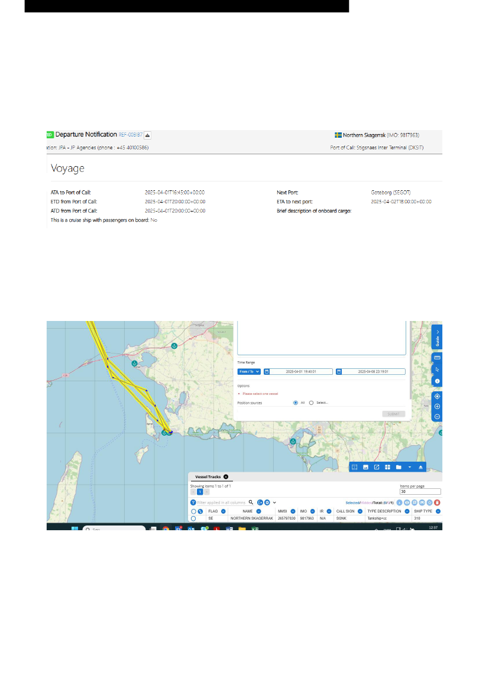Click the download icon beside REF-00BIB7
The height and width of the screenshot is (691, 489).
(148, 135)
